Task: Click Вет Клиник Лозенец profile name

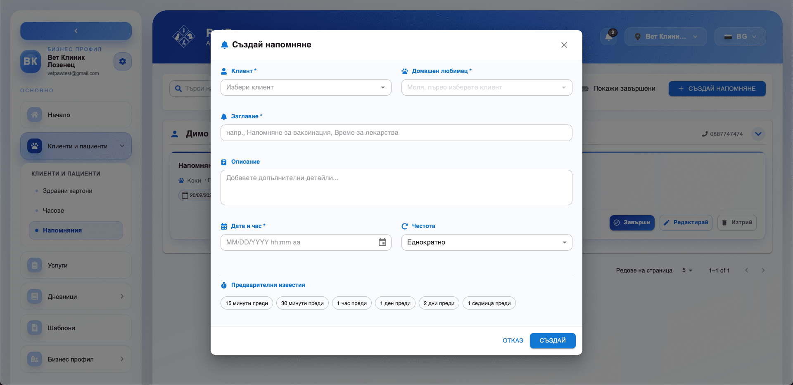Action: tap(66, 61)
